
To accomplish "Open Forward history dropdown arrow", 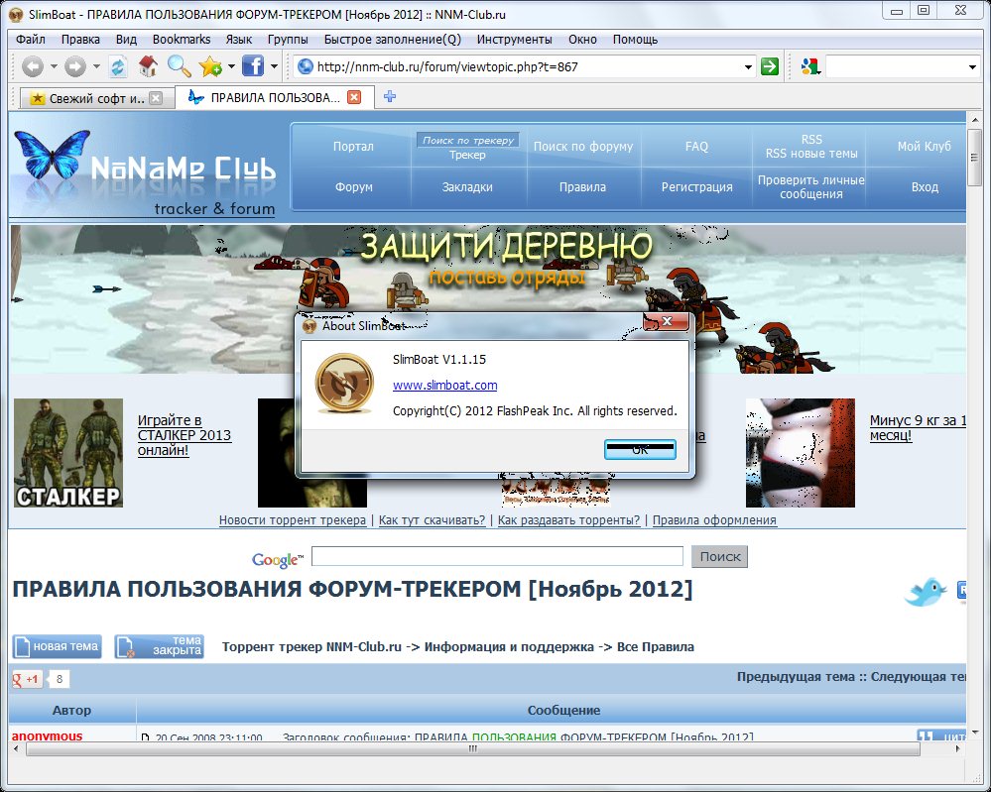I will tap(96, 66).
